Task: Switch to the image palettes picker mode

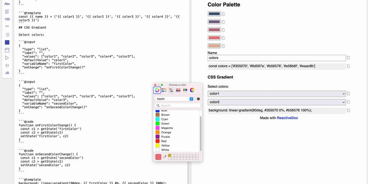Action: coord(178,90)
